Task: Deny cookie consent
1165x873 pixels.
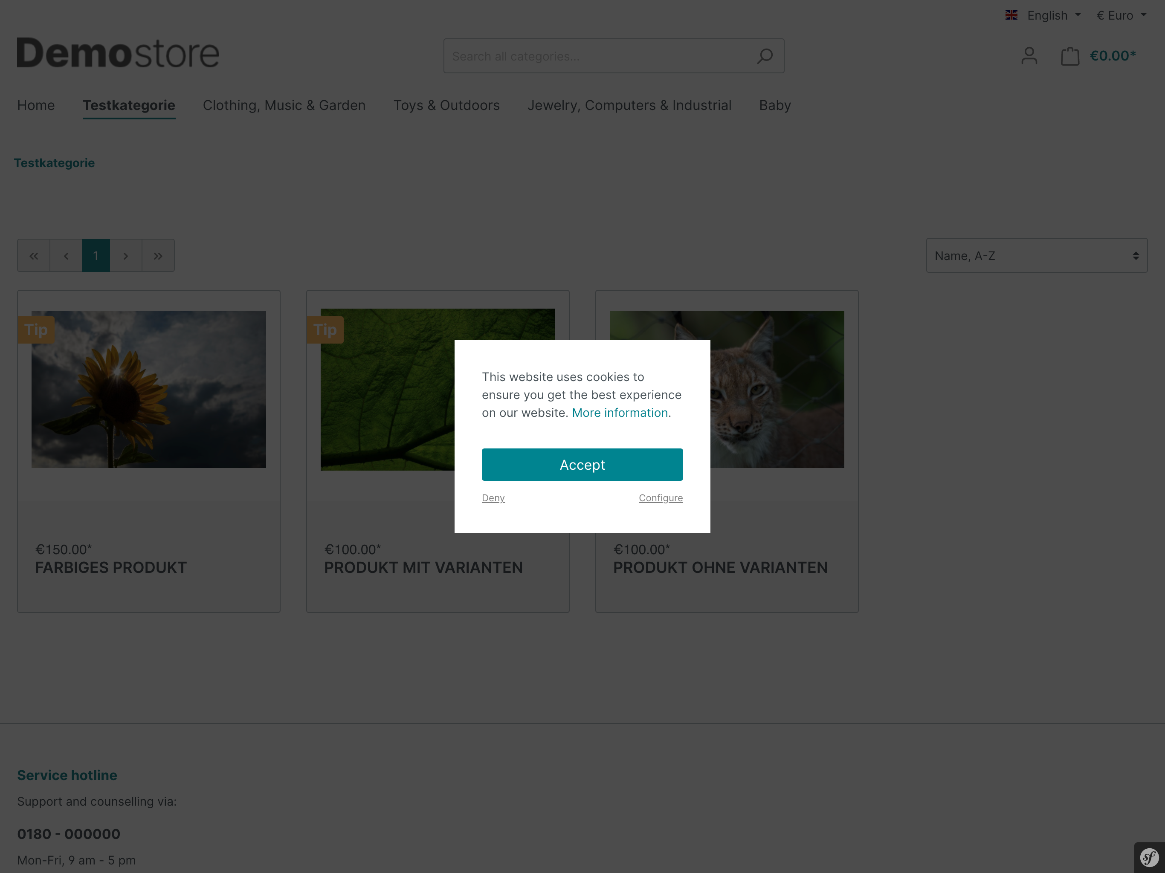Action: click(x=493, y=497)
